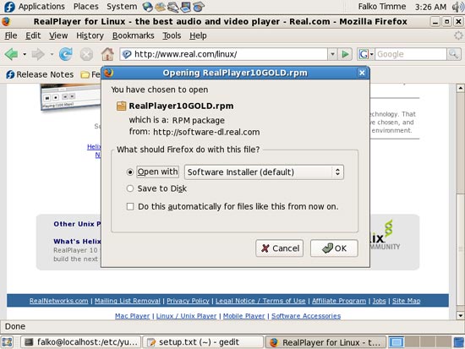Image resolution: width=465 pixels, height=349 pixels.
Task: Select the Open with radio button
Action: pos(130,172)
